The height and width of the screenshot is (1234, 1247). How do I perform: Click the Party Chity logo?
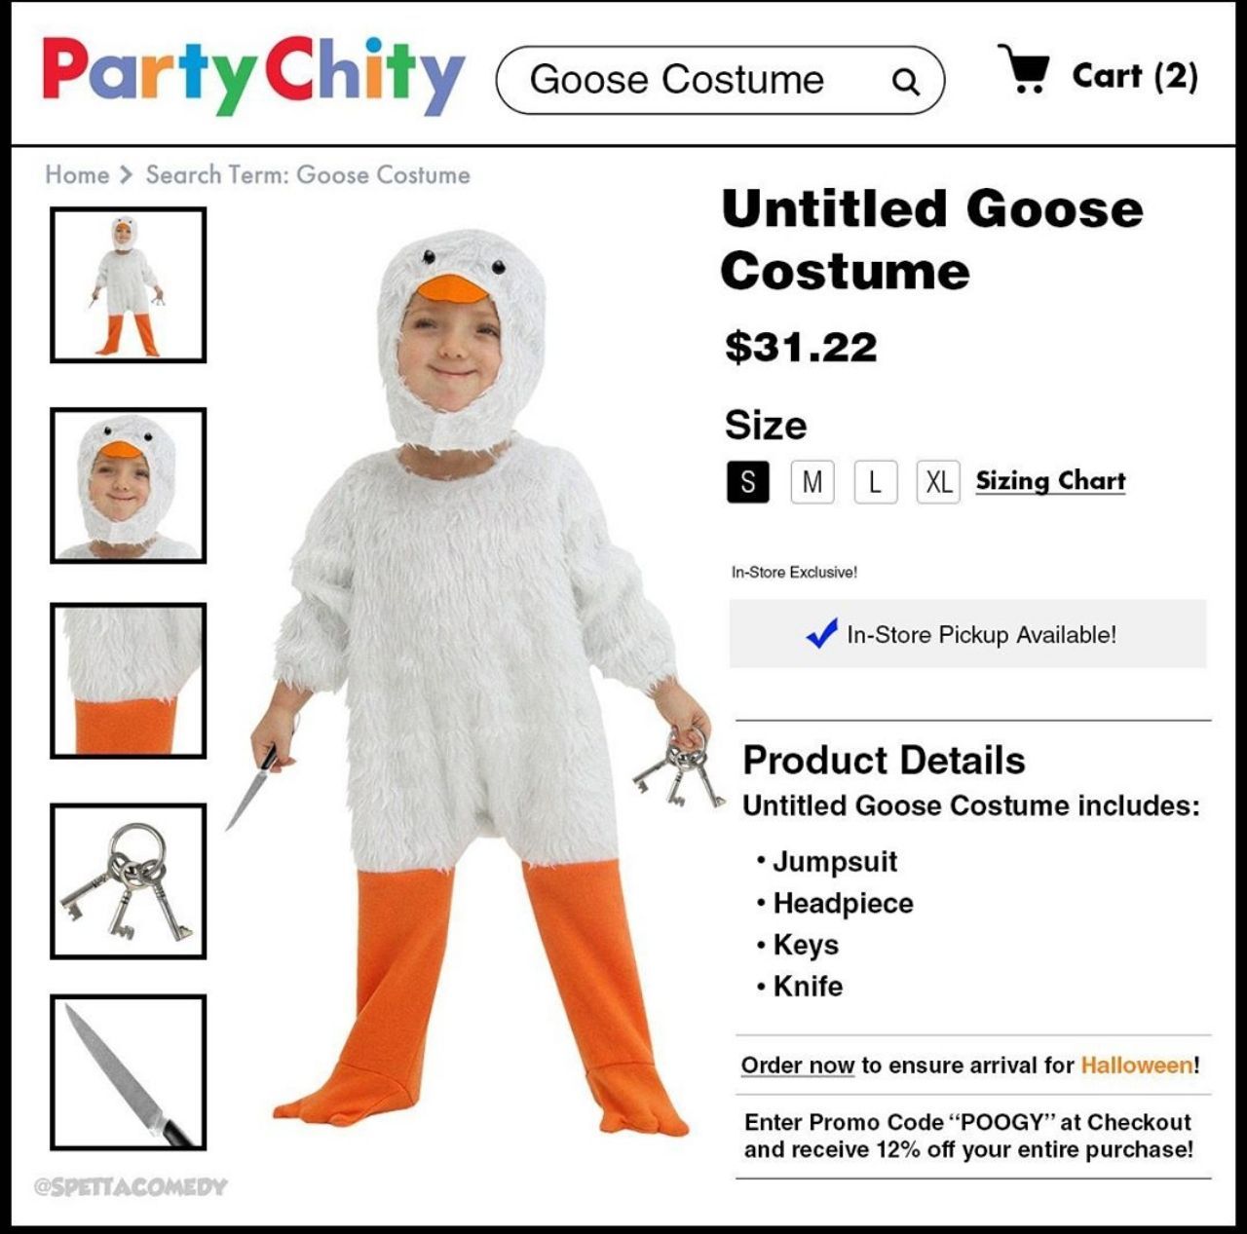253,75
